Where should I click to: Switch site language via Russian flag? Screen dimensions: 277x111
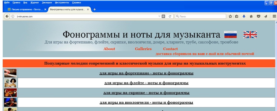[230, 34]
